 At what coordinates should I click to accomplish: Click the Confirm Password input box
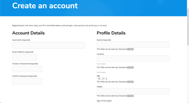pyautogui.click(x=27, y=81)
